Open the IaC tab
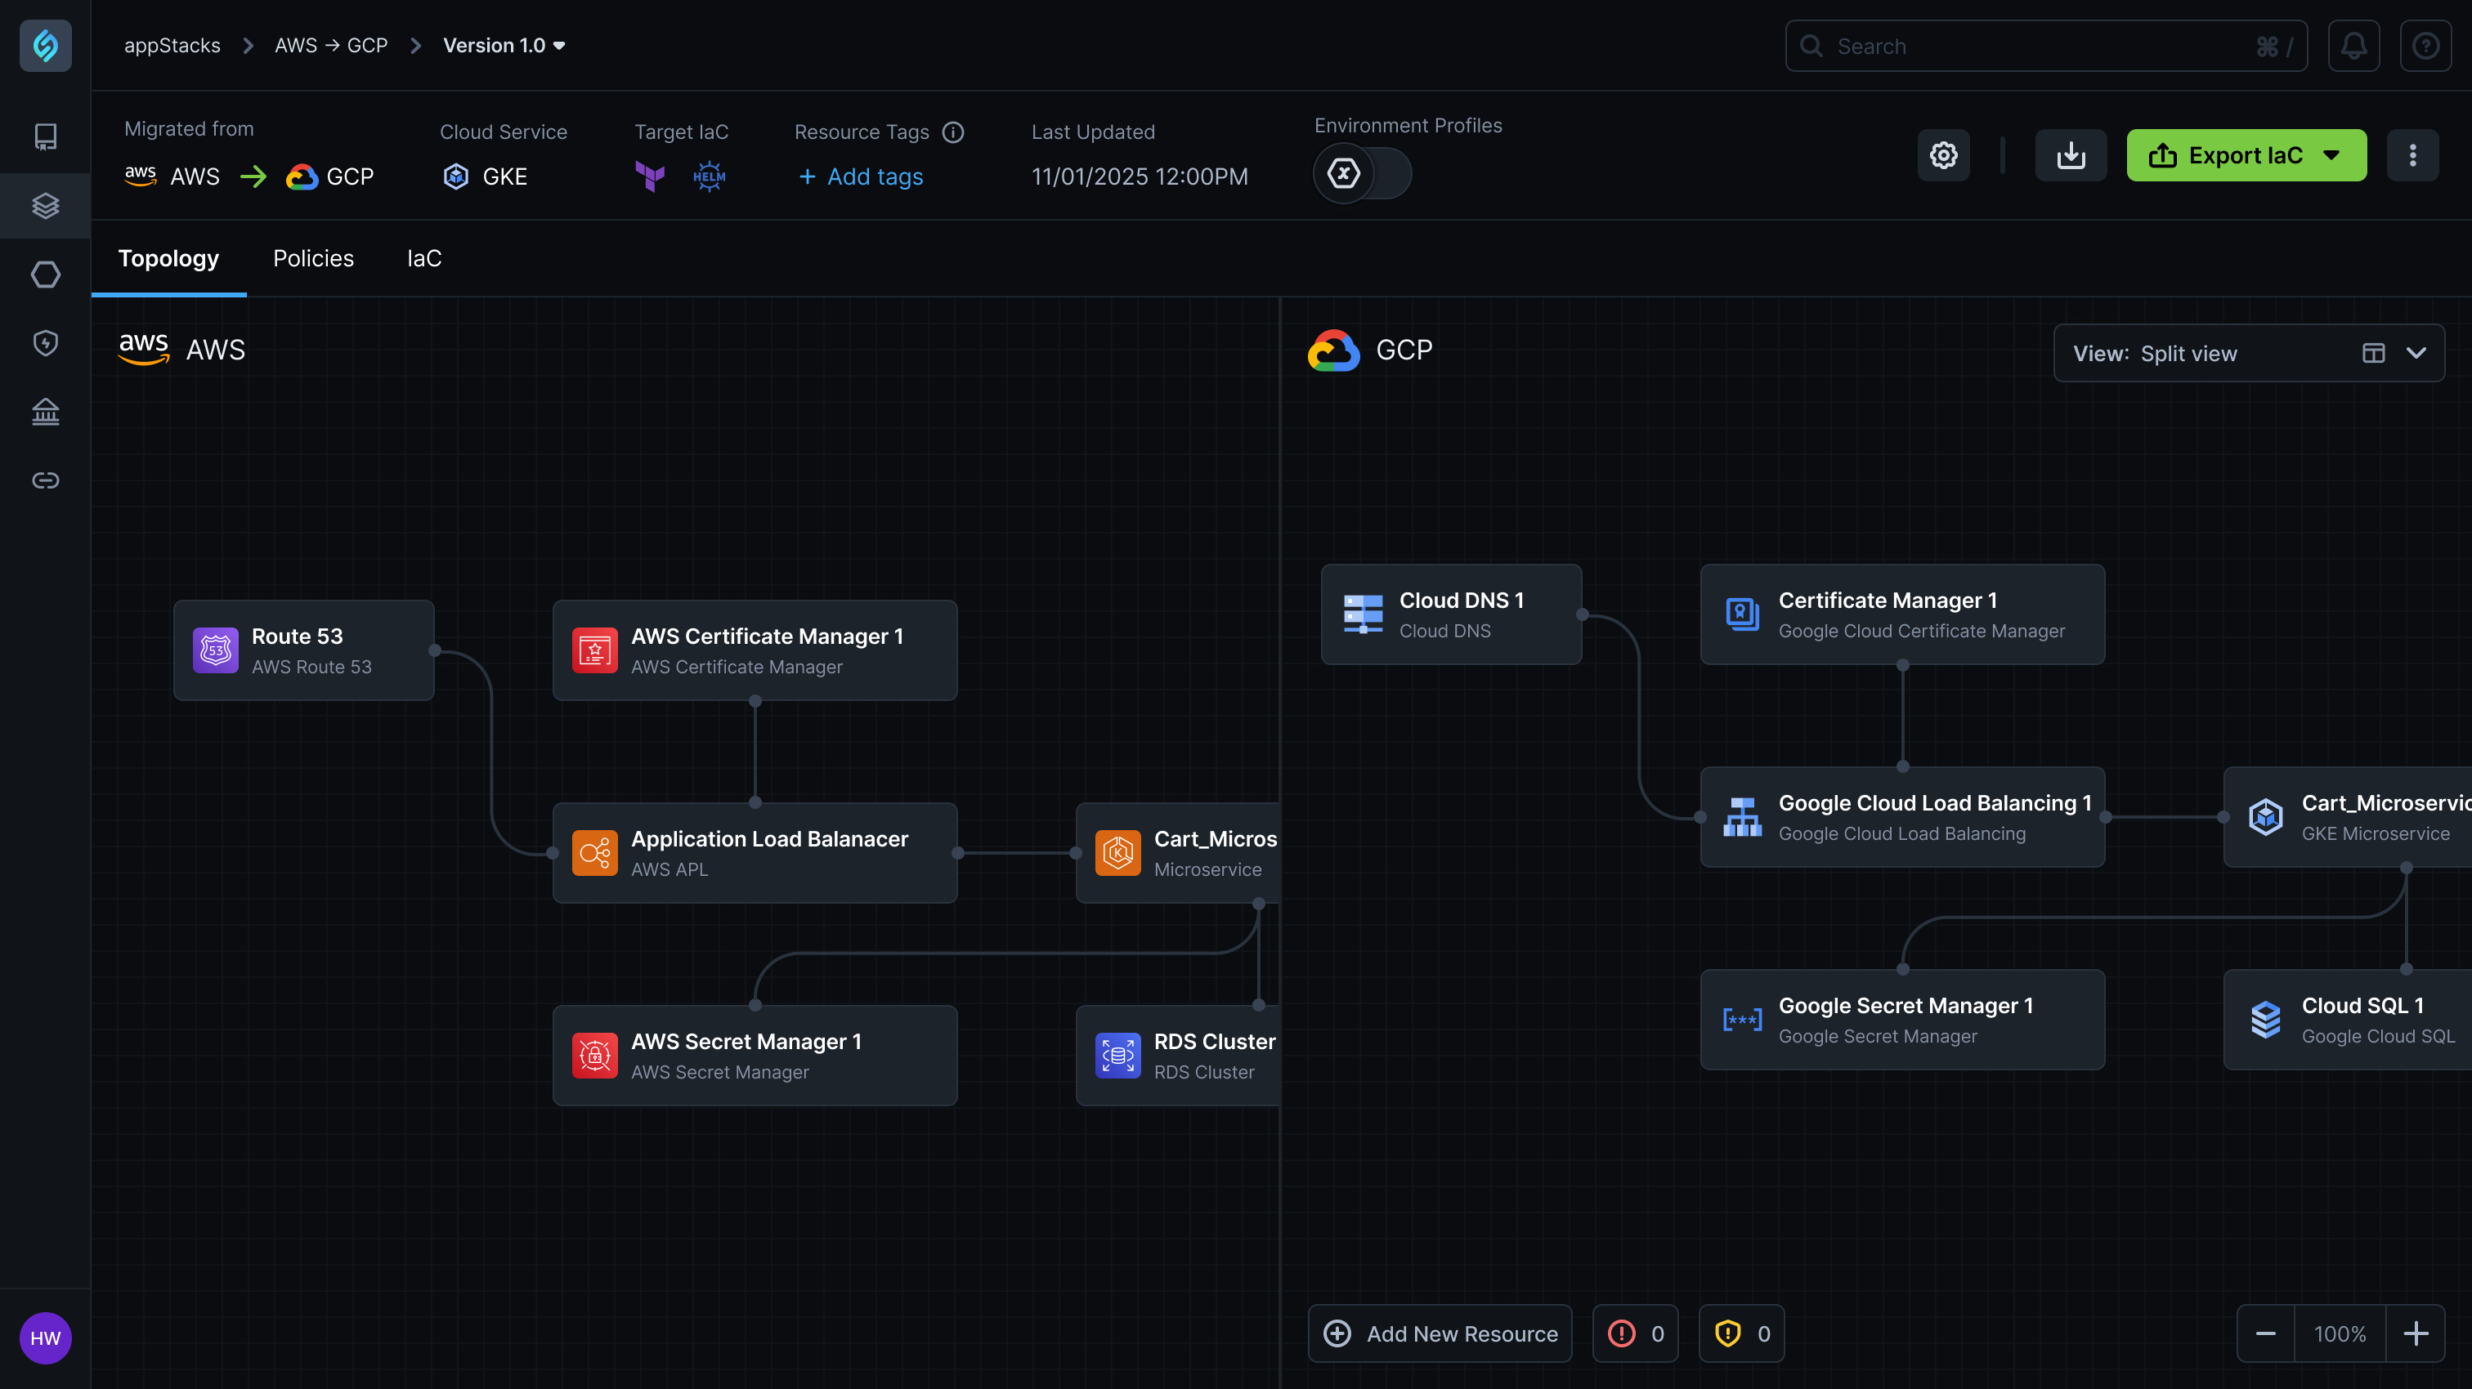The height and width of the screenshot is (1389, 2472). coord(424,258)
